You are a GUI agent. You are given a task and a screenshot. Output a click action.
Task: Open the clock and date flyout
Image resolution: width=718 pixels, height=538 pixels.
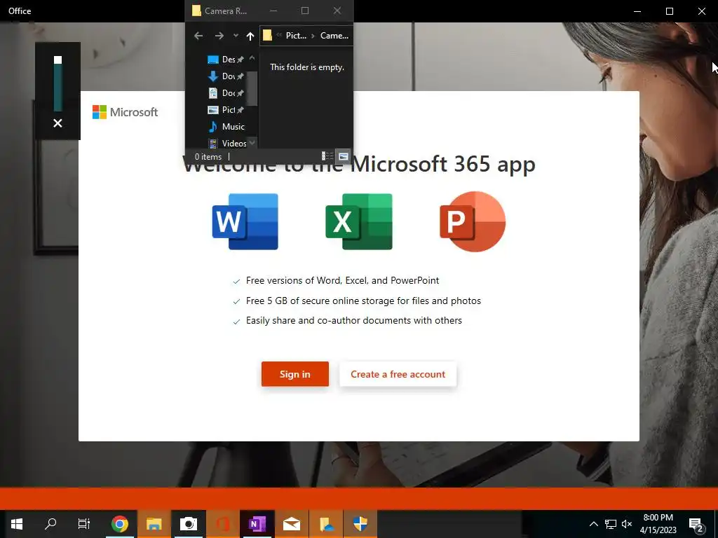click(658, 524)
